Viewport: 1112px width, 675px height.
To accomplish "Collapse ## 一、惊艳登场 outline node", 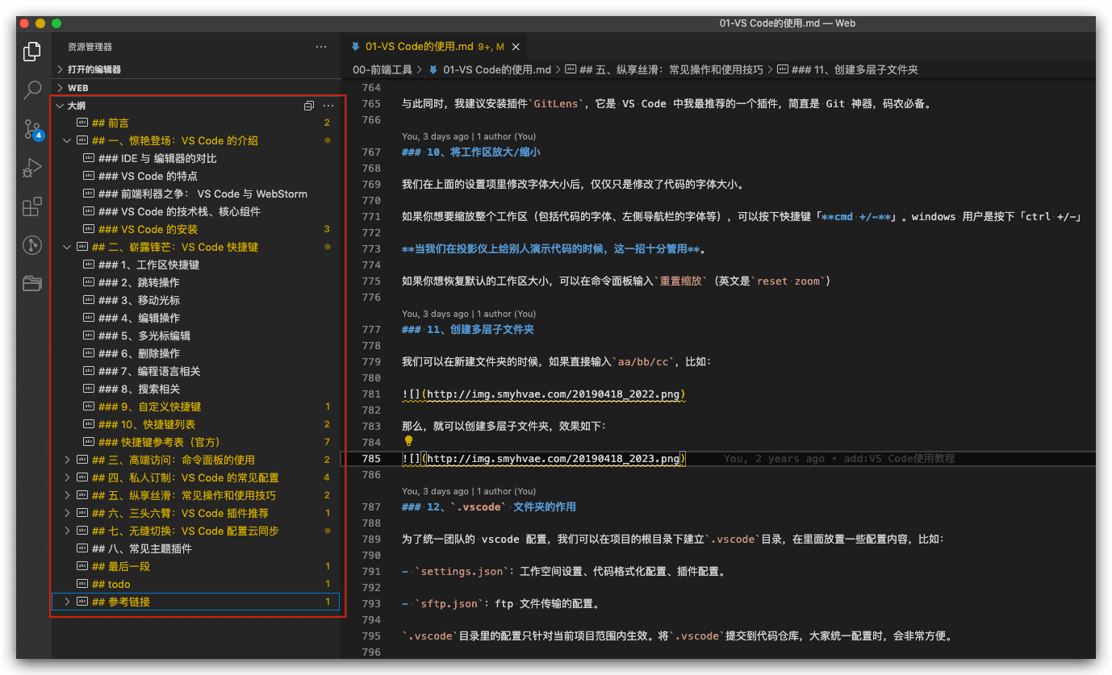I will click(68, 140).
